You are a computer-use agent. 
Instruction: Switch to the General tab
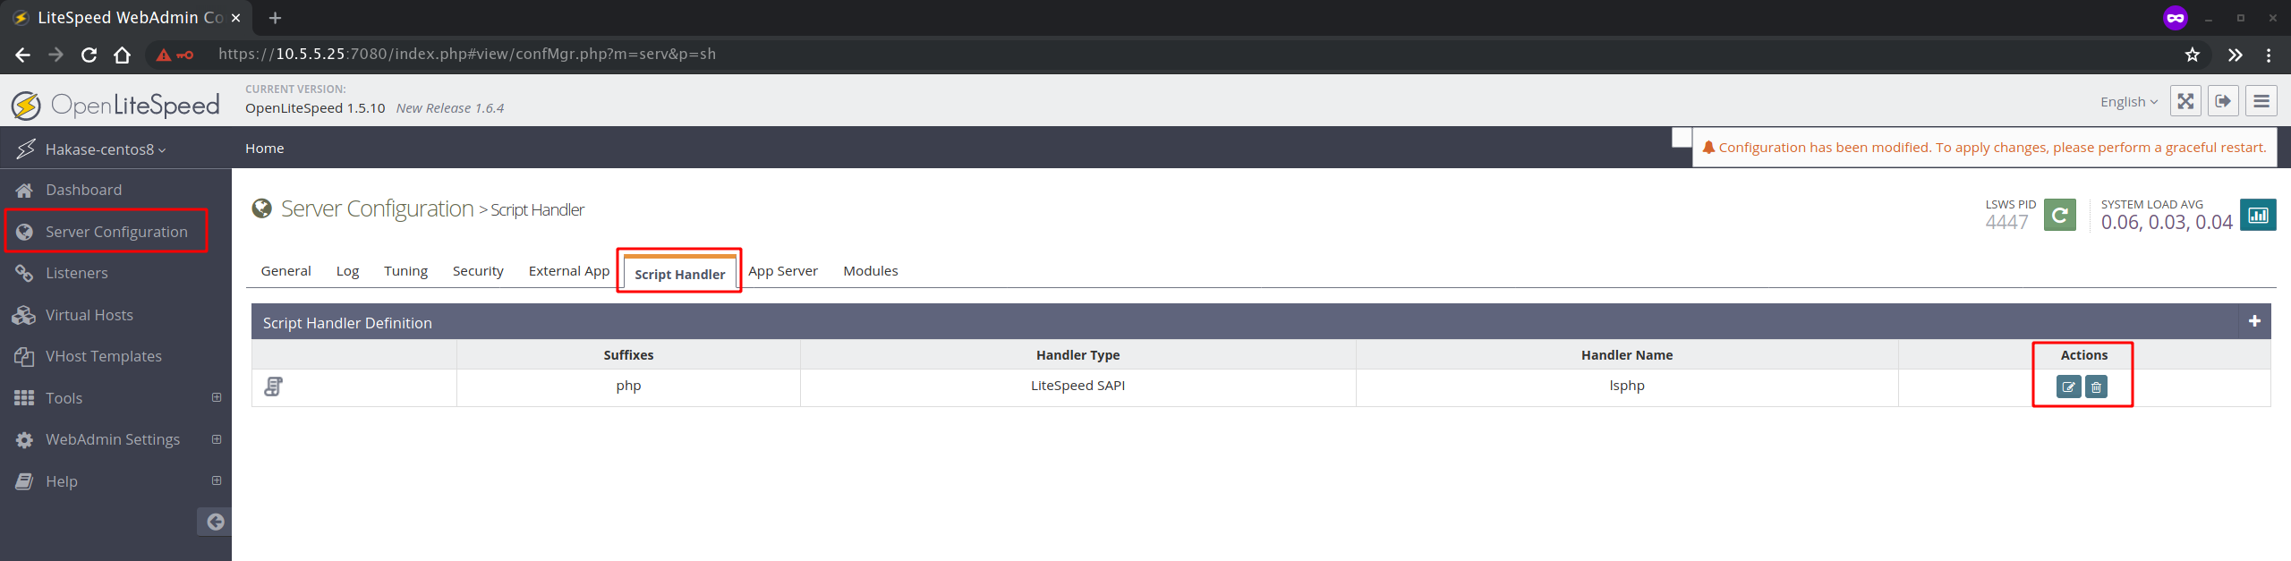click(x=286, y=271)
